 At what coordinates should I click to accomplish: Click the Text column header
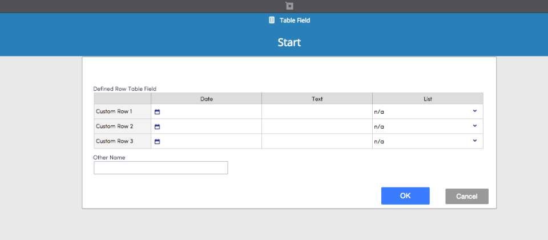(x=317, y=99)
